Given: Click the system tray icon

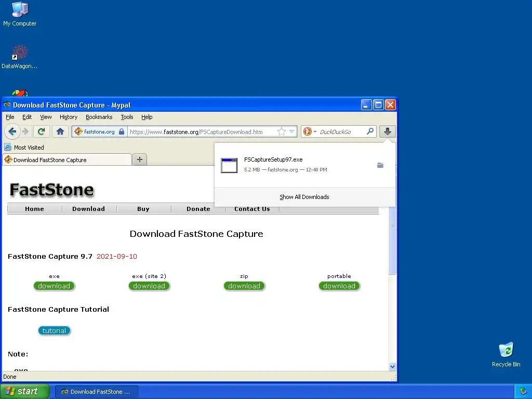Looking at the screenshot, I should pos(524,392).
